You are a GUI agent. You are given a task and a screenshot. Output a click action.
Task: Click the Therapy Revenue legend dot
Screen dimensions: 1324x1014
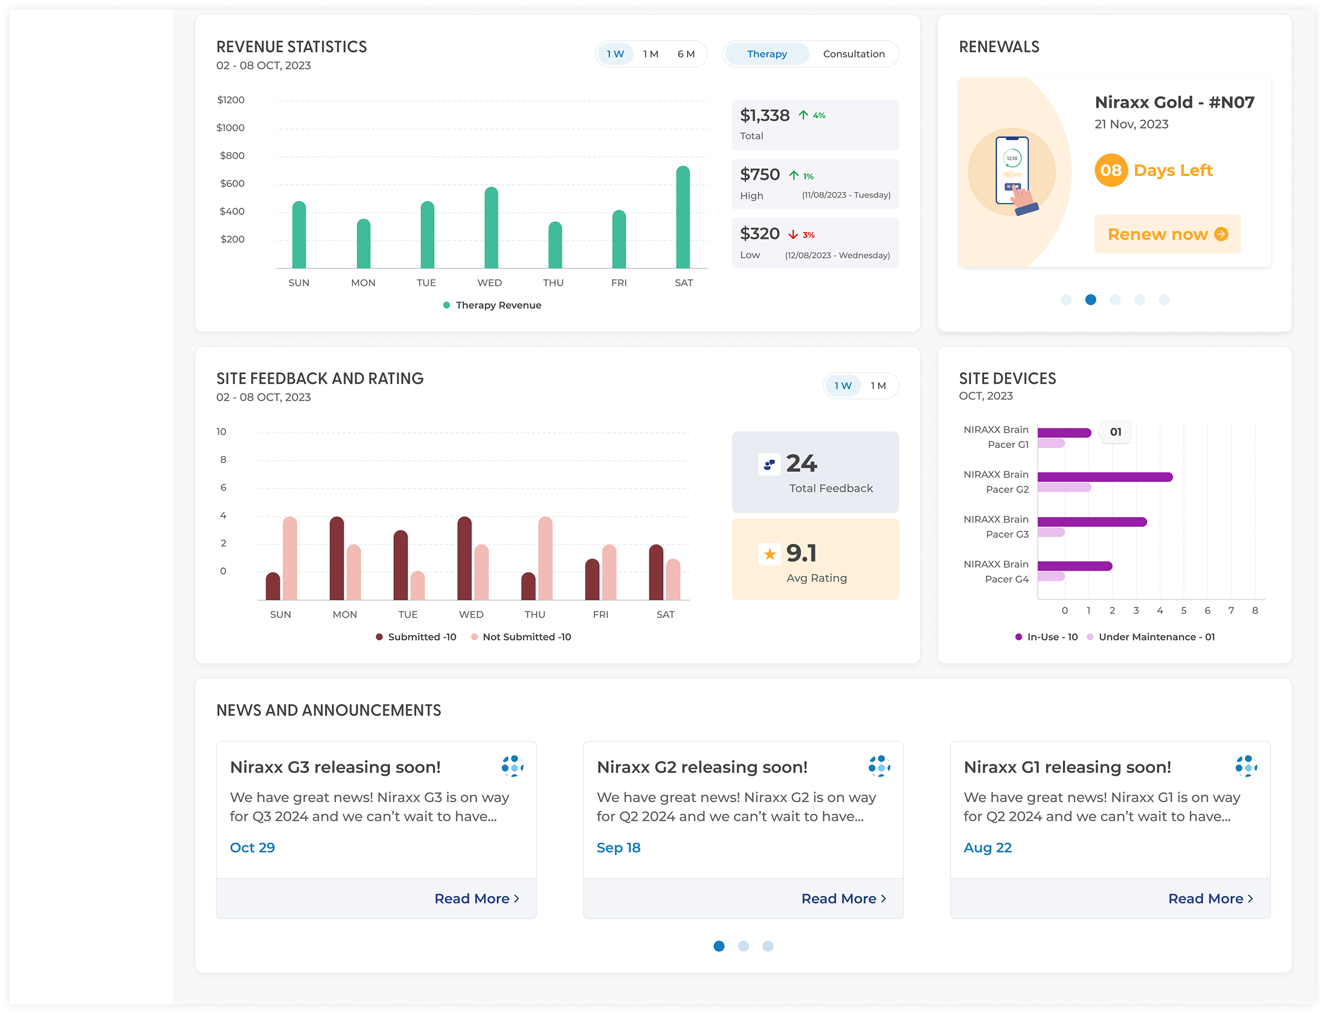point(446,305)
